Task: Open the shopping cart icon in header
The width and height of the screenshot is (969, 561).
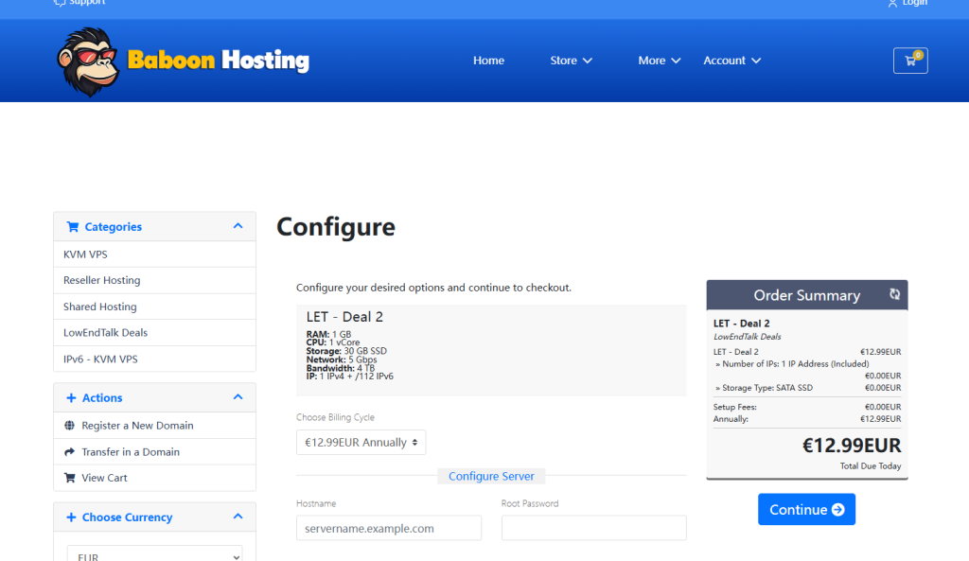Action: pos(910,61)
